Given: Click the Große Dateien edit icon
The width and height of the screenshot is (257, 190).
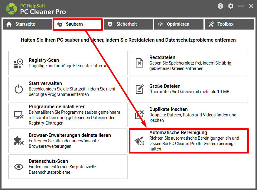Looking at the screenshot, I should 139,89.
